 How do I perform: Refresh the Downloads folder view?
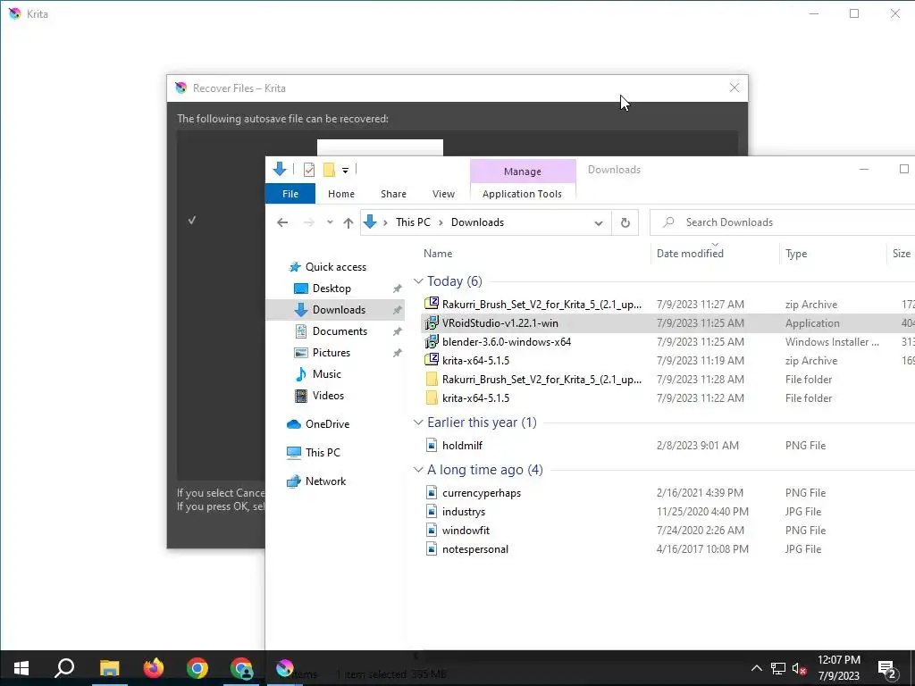click(x=625, y=222)
